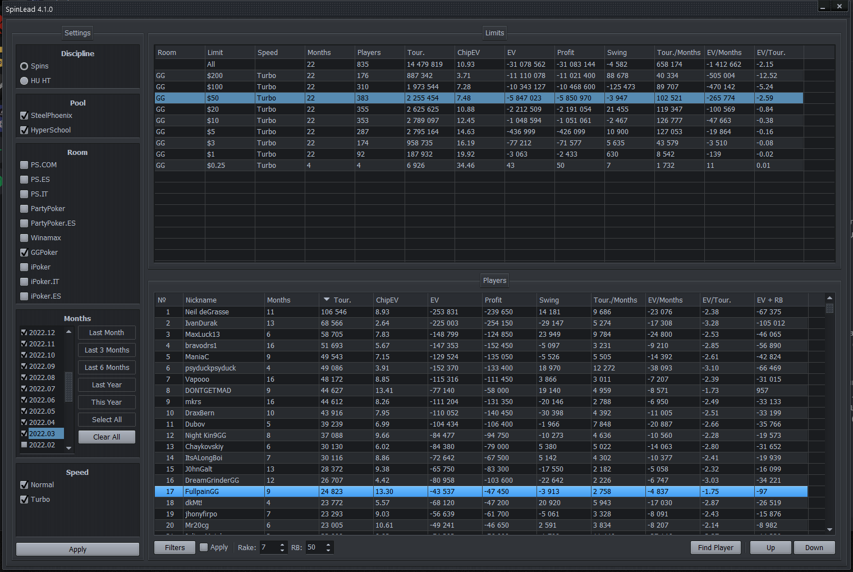This screenshot has width=853, height=572.
Task: Disable the Turbo speed checkbox
Action: pyautogui.click(x=24, y=500)
